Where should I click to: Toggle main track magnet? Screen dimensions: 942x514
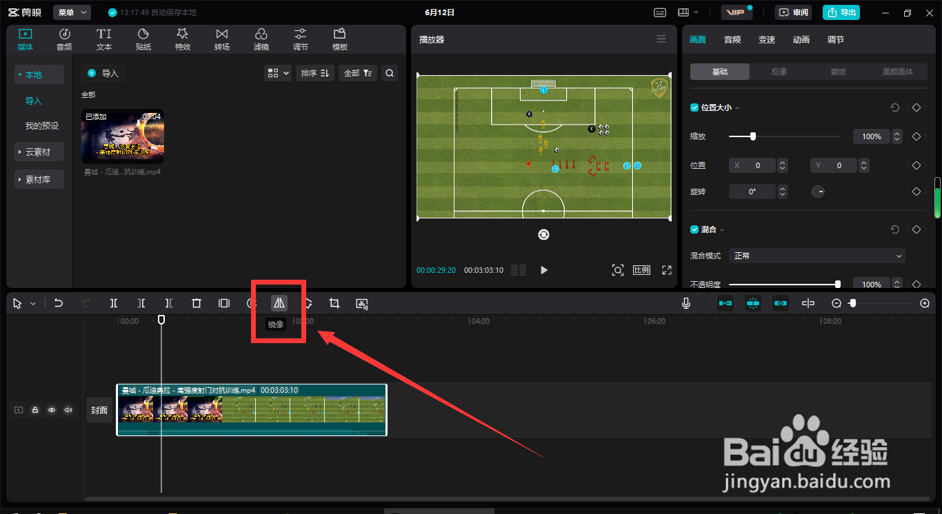point(725,303)
